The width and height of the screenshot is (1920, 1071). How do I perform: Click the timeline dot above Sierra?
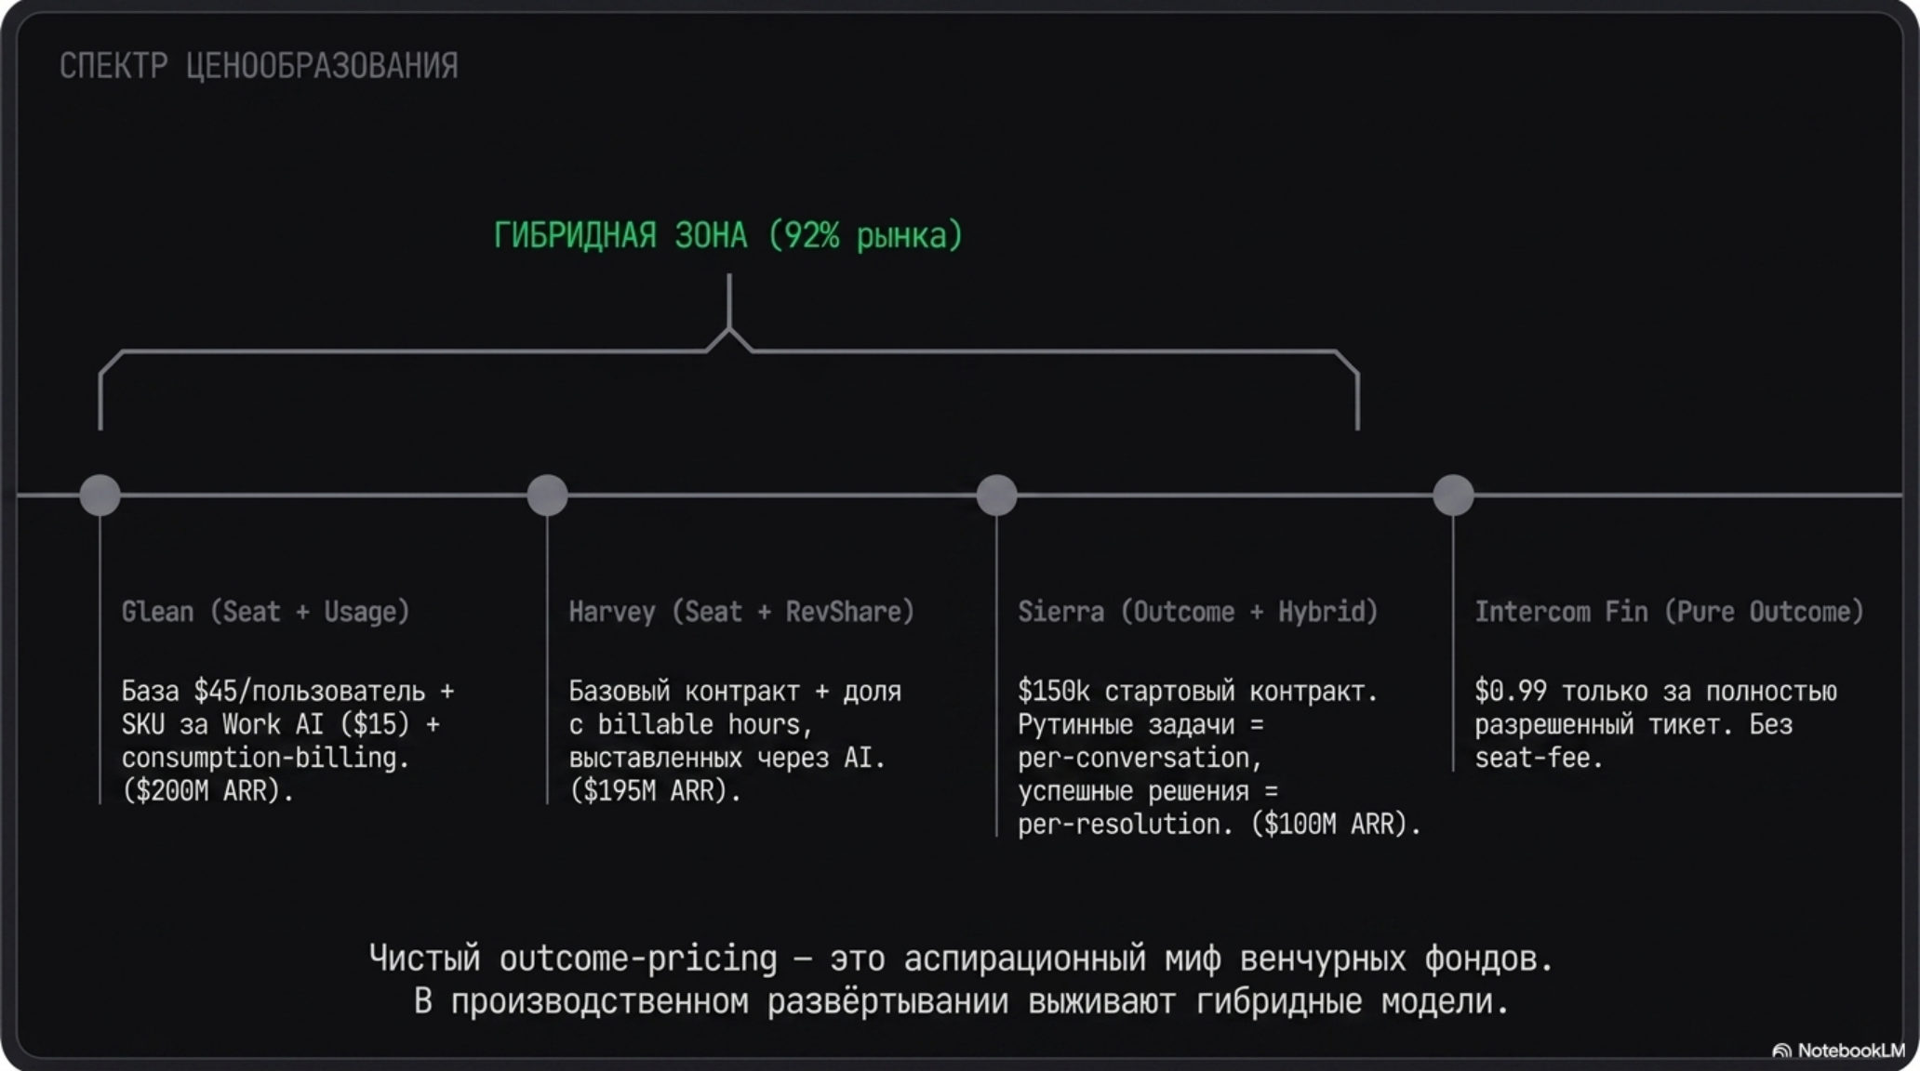click(996, 495)
